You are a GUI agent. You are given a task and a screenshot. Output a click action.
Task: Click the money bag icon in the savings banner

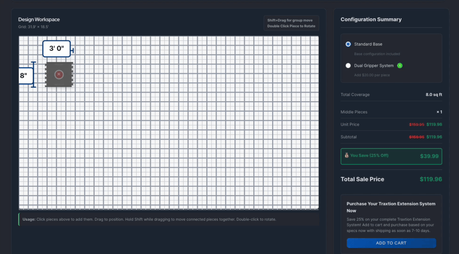[346, 155]
